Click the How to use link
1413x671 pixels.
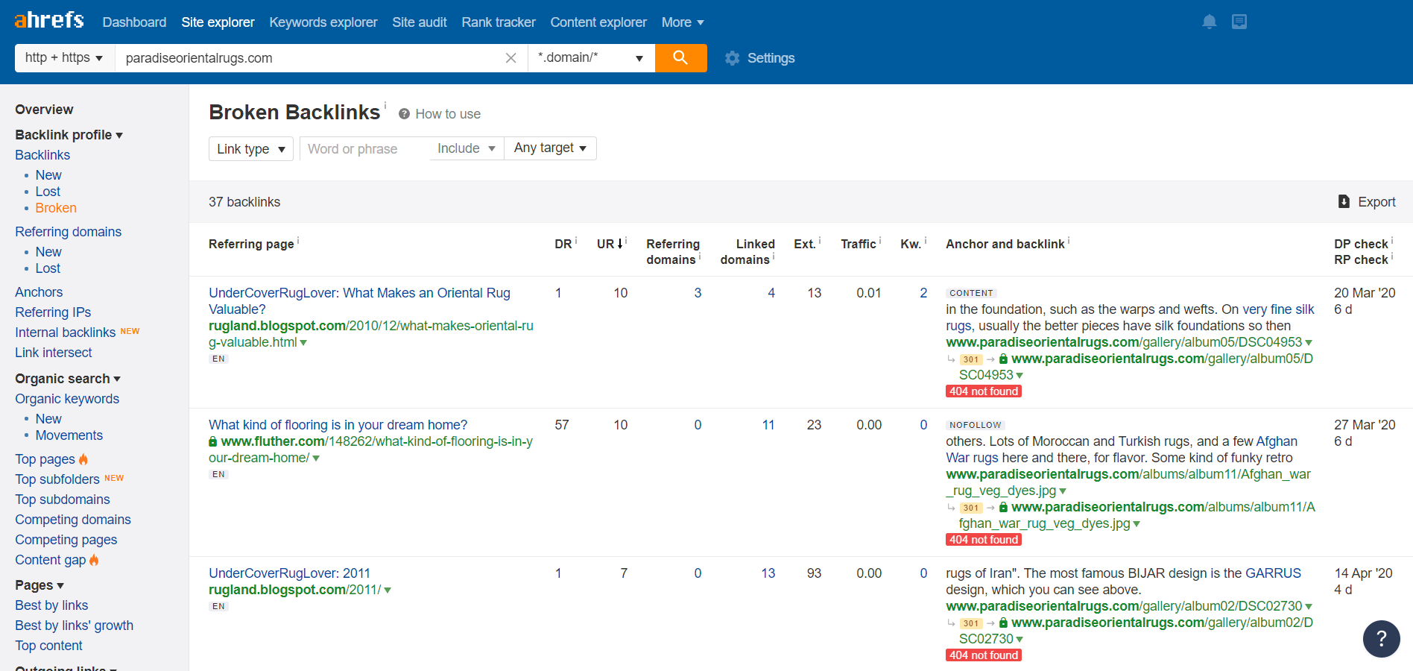pyautogui.click(x=448, y=114)
